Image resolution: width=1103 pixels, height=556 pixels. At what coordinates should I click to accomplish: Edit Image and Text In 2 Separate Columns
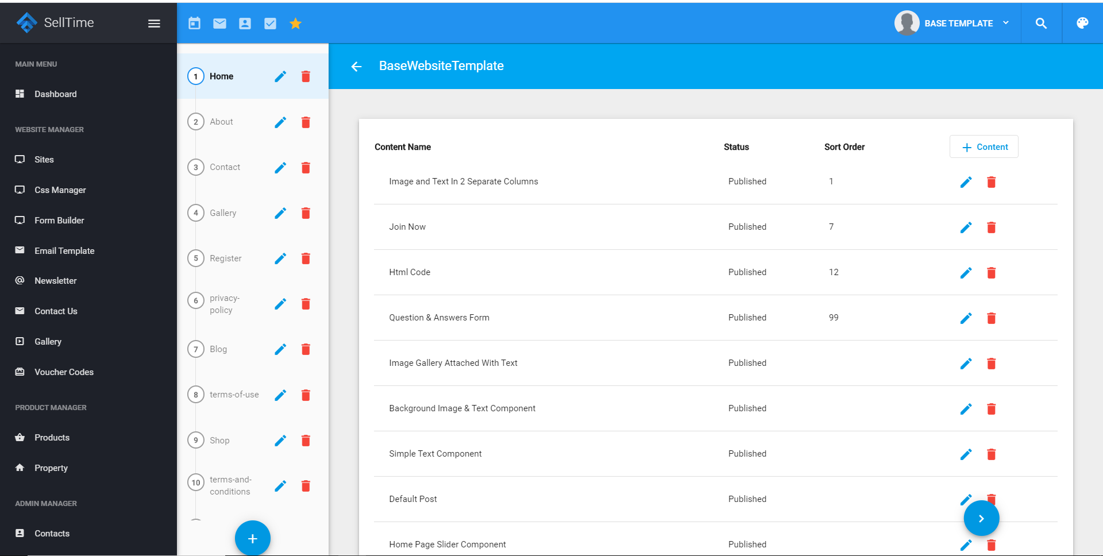click(x=966, y=182)
